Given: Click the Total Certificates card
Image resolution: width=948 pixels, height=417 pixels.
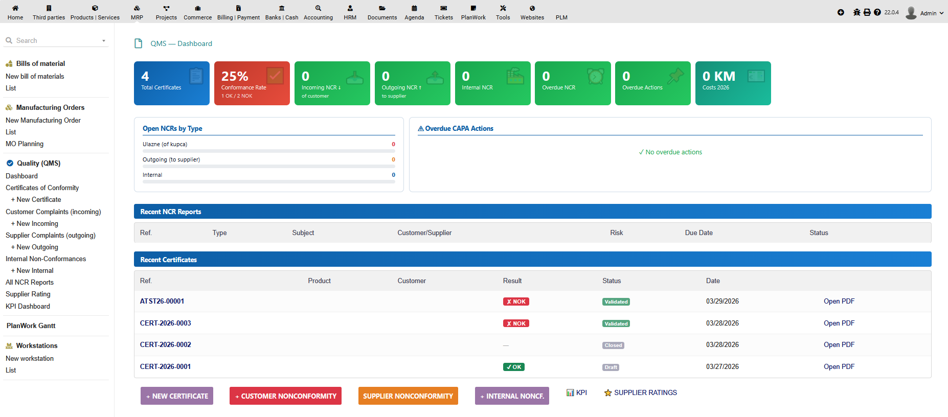Looking at the screenshot, I should pyautogui.click(x=172, y=83).
